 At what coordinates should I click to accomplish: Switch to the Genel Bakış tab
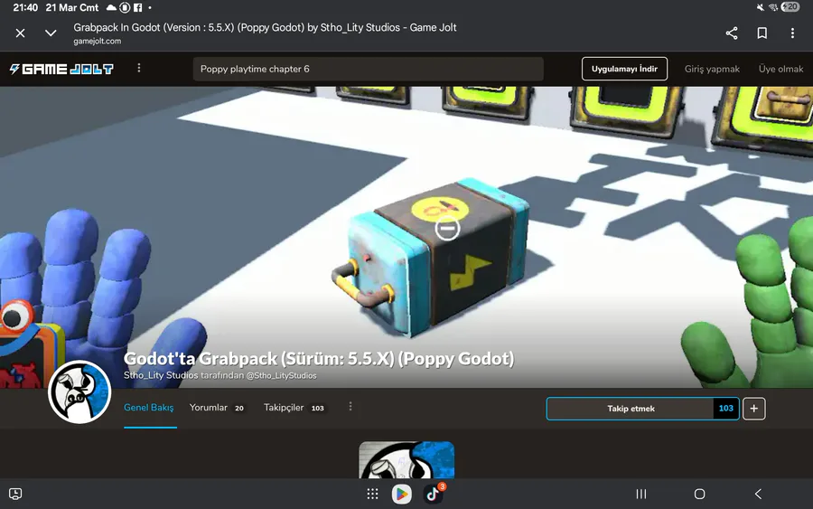[149, 408]
